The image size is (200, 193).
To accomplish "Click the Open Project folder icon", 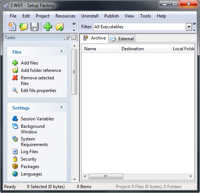I will (x=23, y=27).
